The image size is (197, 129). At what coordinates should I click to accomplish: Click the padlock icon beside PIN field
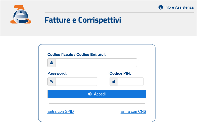(114, 82)
